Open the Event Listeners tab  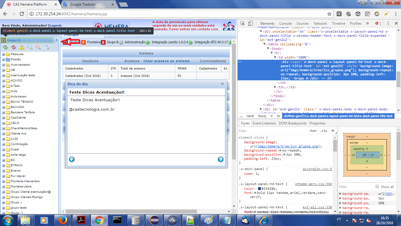point(264,123)
